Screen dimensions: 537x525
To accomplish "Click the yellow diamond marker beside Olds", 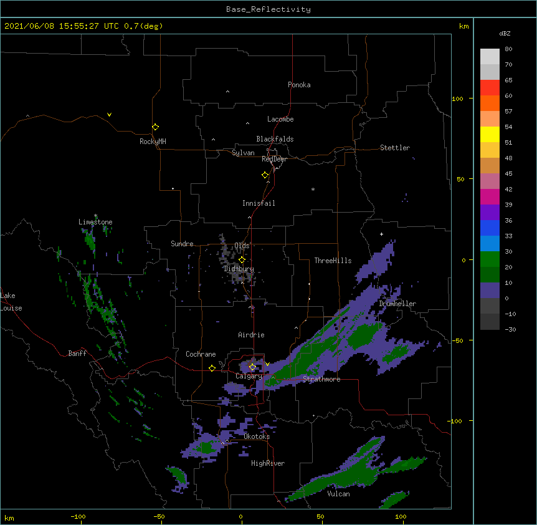I will click(x=242, y=259).
